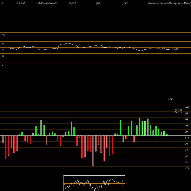Click the RSI axis label 50
Image resolution: width=191 pixels, height=191 pixels.
[x=3, y=50]
